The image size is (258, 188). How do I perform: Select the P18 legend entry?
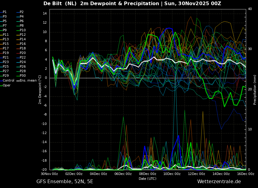tap(23, 49)
